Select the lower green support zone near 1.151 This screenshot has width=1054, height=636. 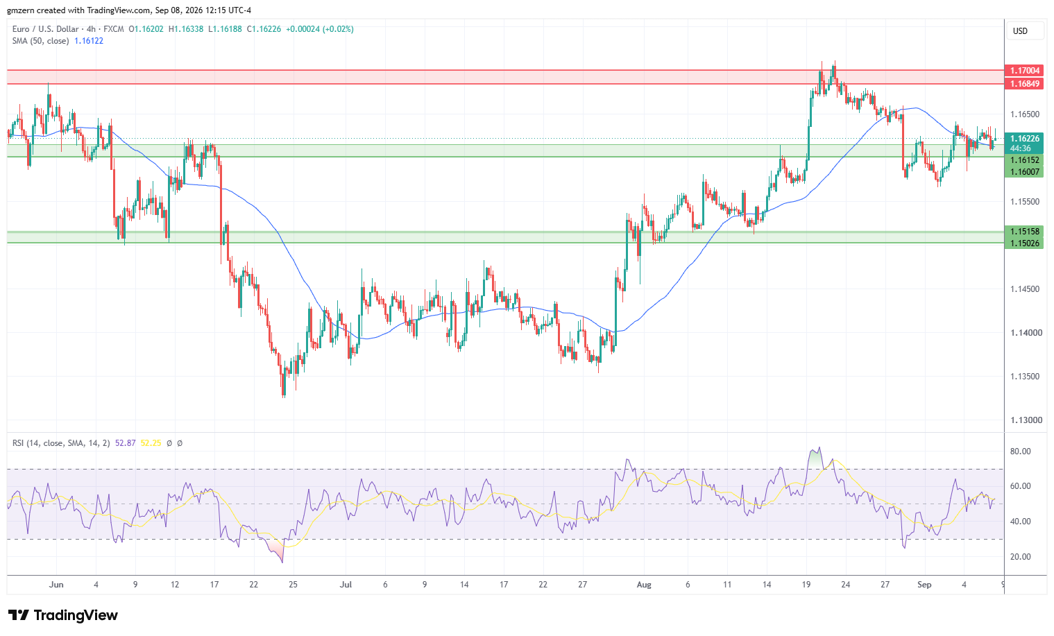505,237
